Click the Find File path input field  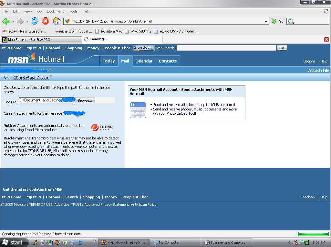coord(47,100)
